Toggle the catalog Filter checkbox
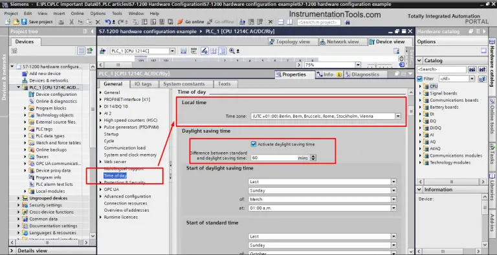The image size is (497, 255). coord(419,79)
